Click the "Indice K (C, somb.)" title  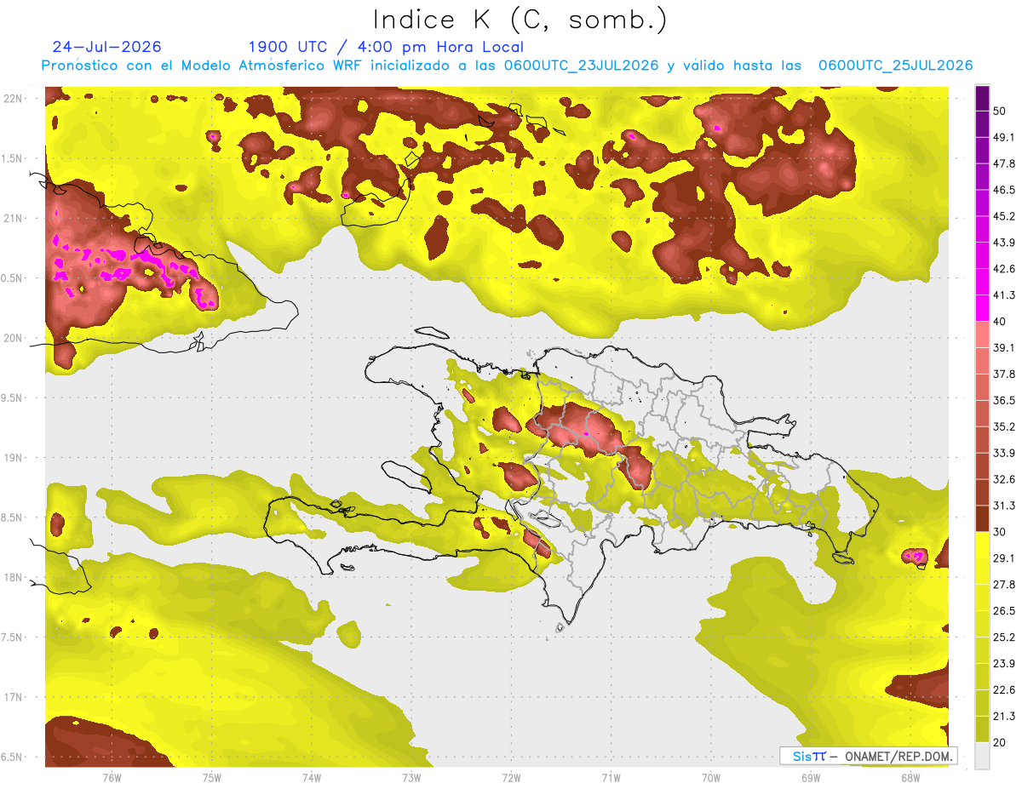[x=520, y=20]
